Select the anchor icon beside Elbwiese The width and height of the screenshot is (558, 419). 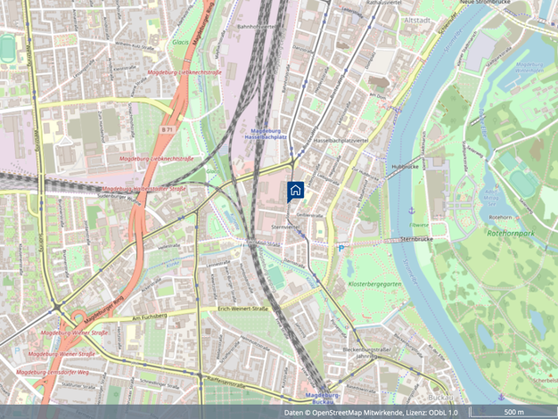click(x=412, y=210)
